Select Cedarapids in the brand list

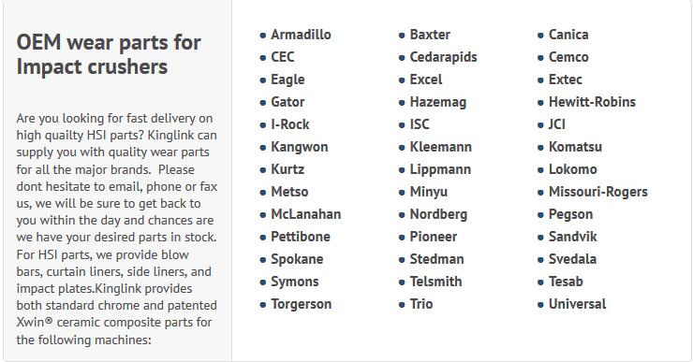coord(443,57)
